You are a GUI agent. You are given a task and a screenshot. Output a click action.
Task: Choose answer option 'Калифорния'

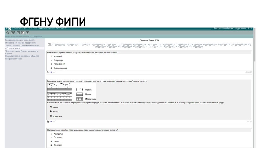point(58,64)
